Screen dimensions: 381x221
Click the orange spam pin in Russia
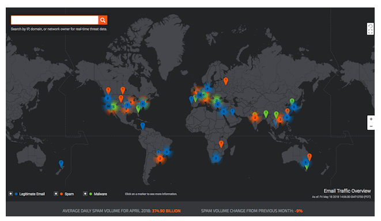coord(226,81)
